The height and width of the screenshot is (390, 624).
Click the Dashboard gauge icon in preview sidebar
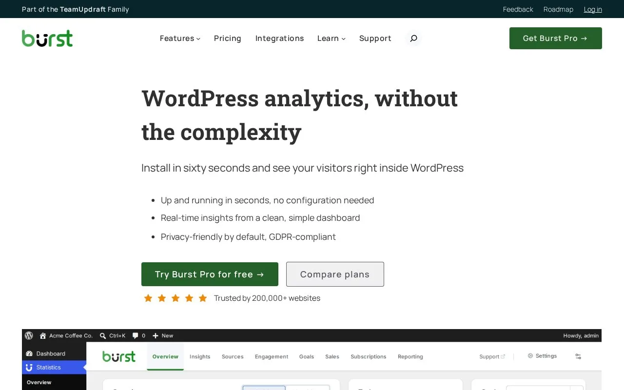point(29,353)
